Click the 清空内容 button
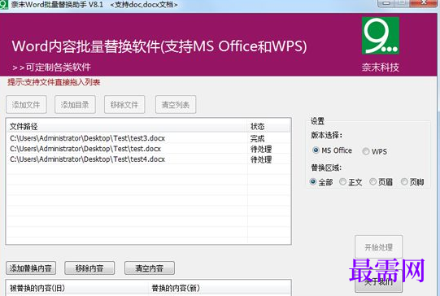 [150, 268]
